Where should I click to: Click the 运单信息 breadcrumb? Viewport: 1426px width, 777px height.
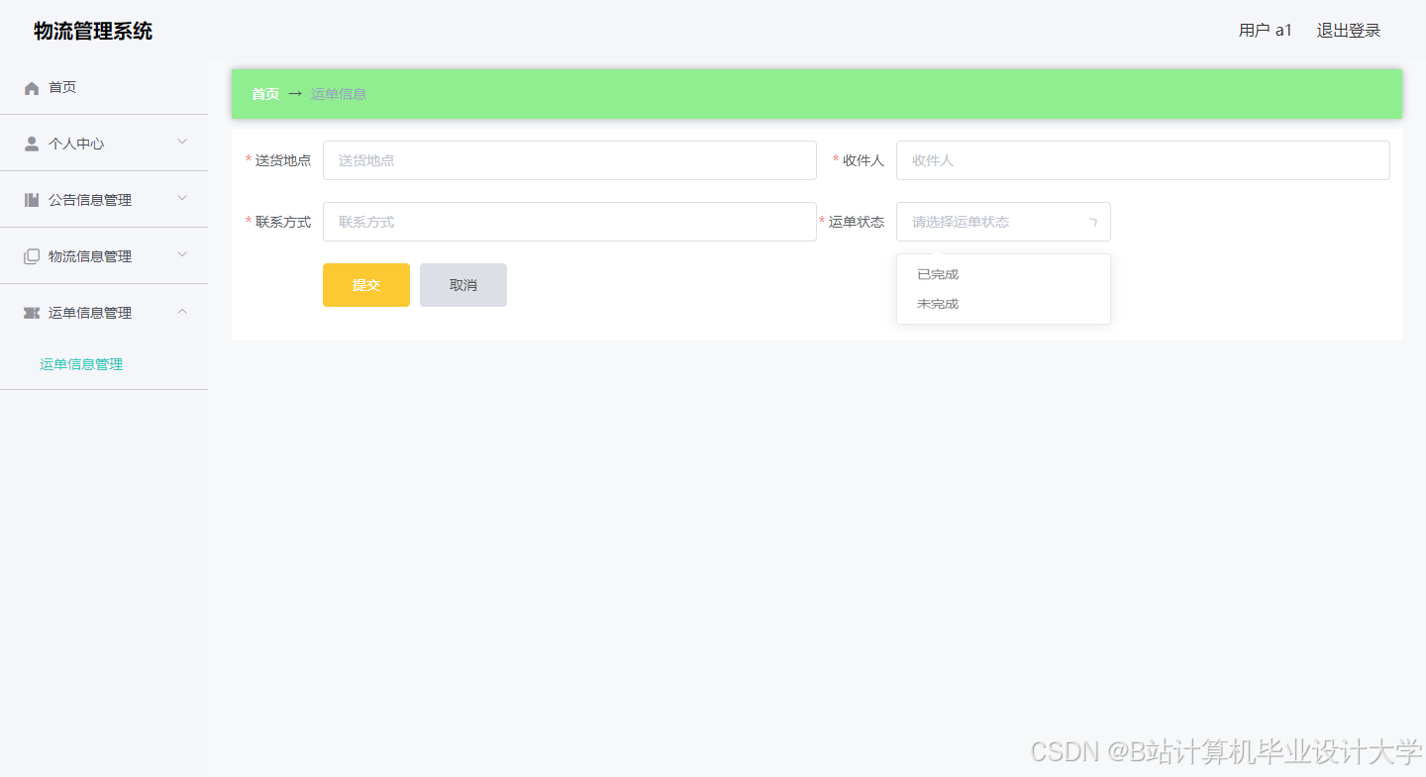339,94
